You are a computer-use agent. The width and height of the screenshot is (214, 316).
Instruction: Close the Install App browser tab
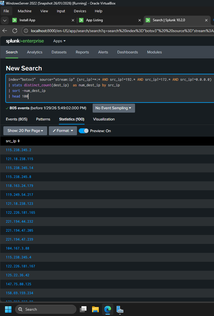pos(73,20)
